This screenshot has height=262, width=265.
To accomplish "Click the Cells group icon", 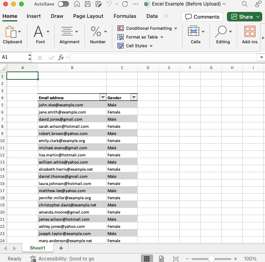I will coord(194,31).
